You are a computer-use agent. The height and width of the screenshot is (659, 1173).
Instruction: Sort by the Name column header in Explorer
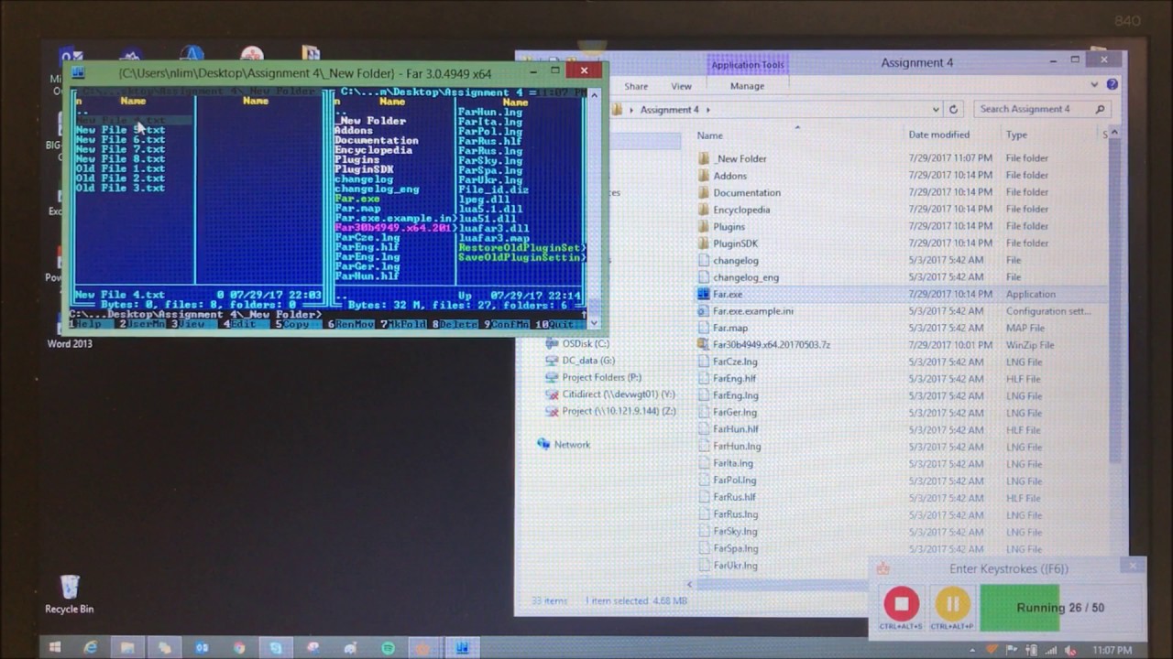(x=709, y=135)
